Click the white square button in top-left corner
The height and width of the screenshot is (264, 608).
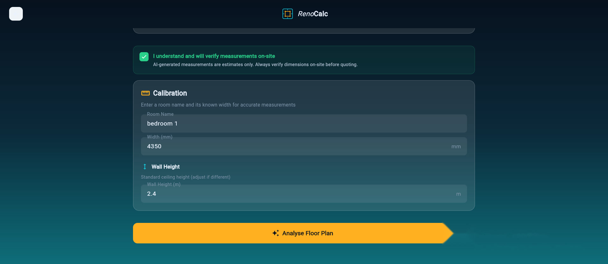(x=16, y=14)
